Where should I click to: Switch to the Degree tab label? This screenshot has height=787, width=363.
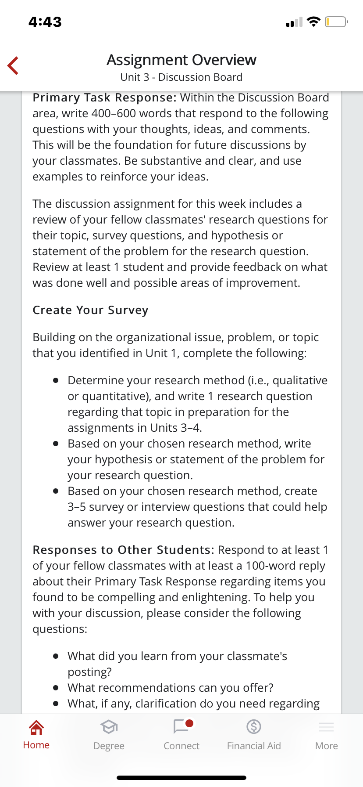point(109,746)
